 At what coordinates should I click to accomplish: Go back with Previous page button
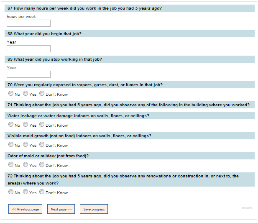[26, 209]
